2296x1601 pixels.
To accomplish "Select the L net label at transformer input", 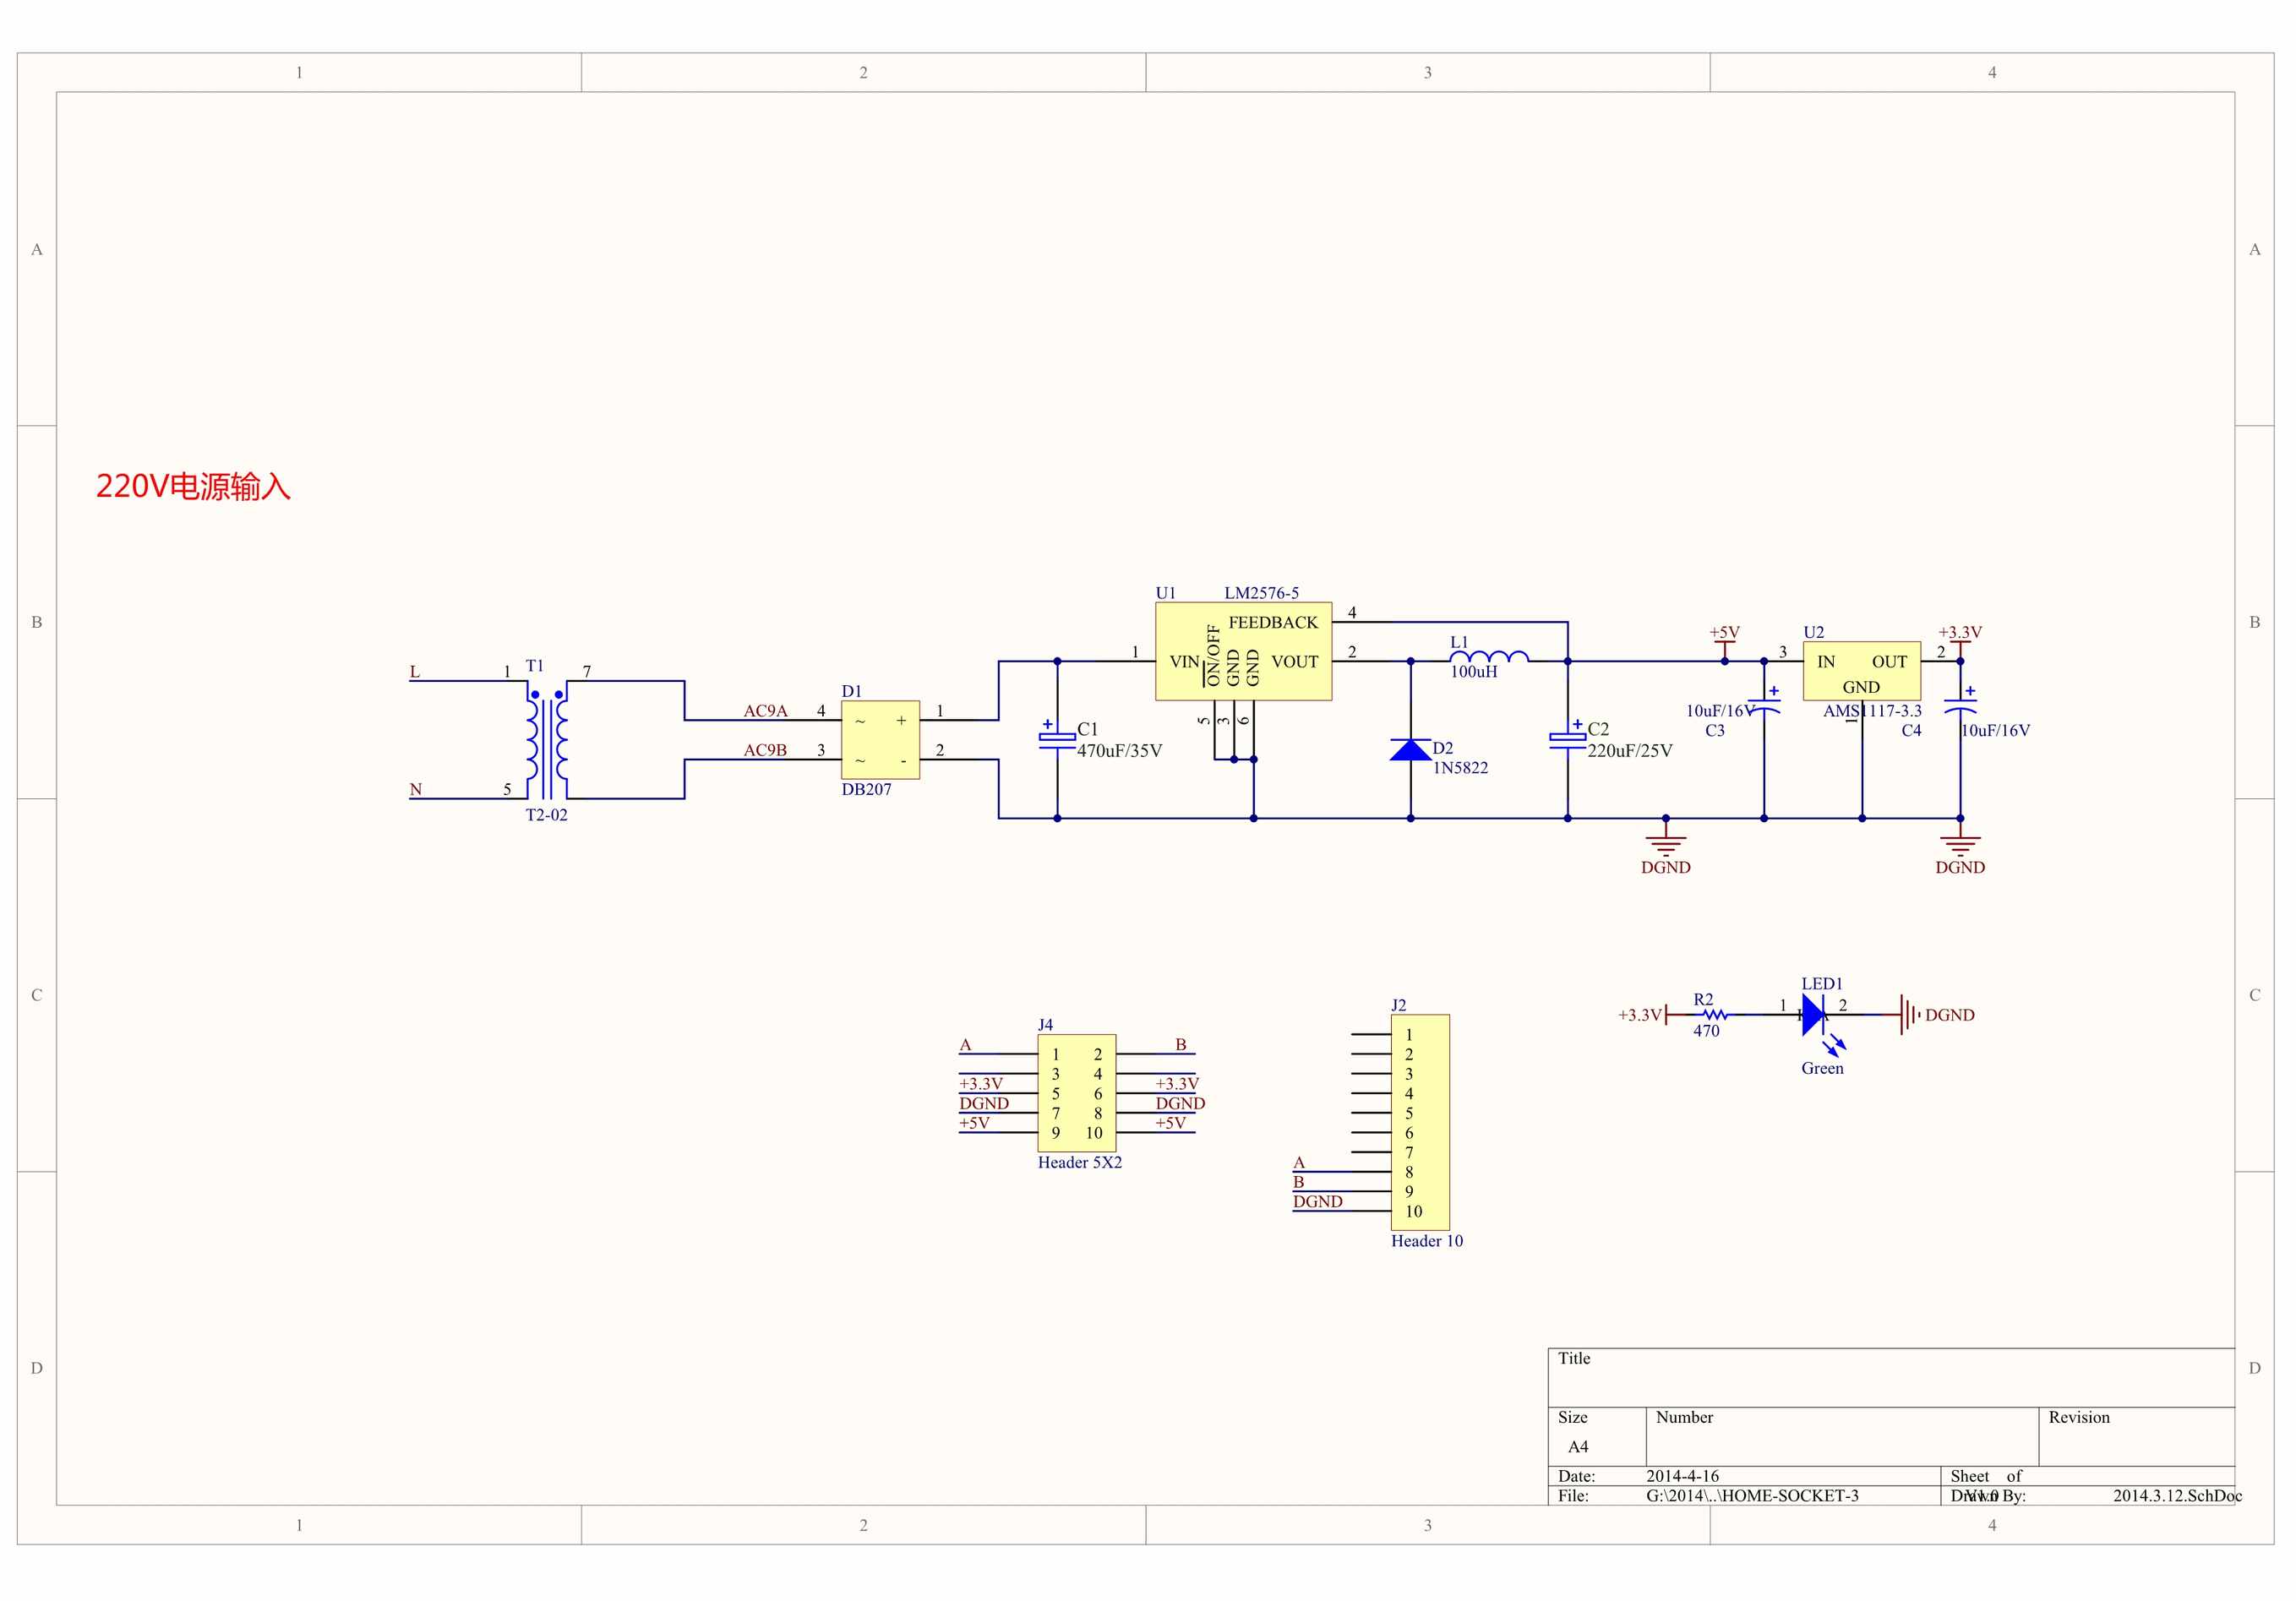I will pos(414,672).
